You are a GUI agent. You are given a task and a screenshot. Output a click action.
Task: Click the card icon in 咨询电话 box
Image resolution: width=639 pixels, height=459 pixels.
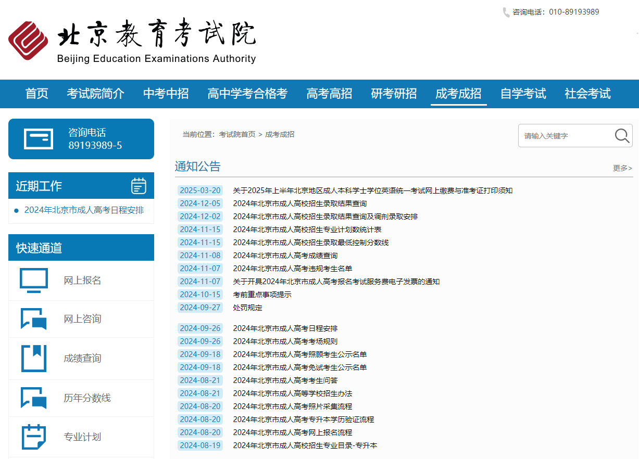coord(39,139)
